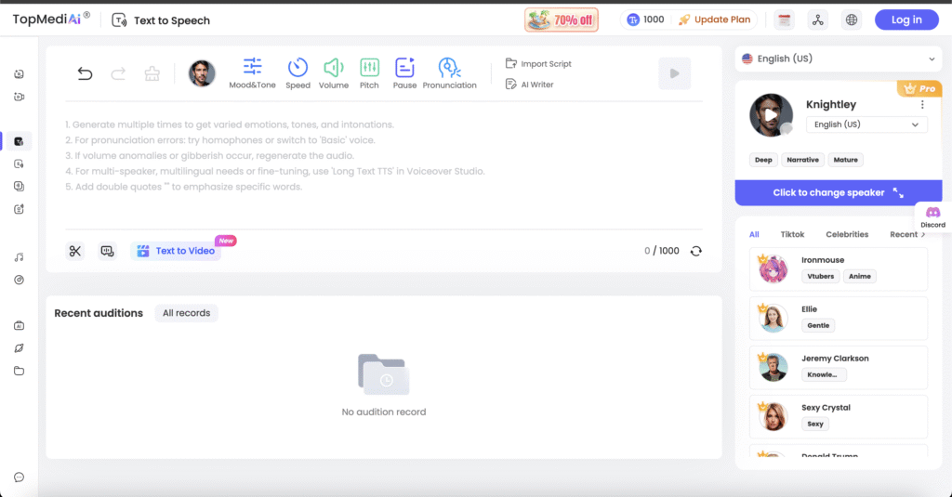Click the Deep tag
This screenshot has height=497, width=952.
tap(763, 160)
